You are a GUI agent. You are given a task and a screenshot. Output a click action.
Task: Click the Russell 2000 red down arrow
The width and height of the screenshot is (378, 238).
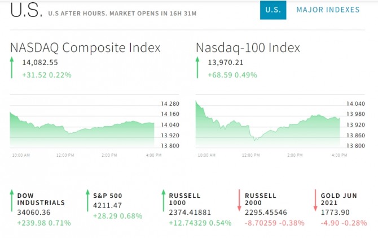pyautogui.click(x=239, y=201)
